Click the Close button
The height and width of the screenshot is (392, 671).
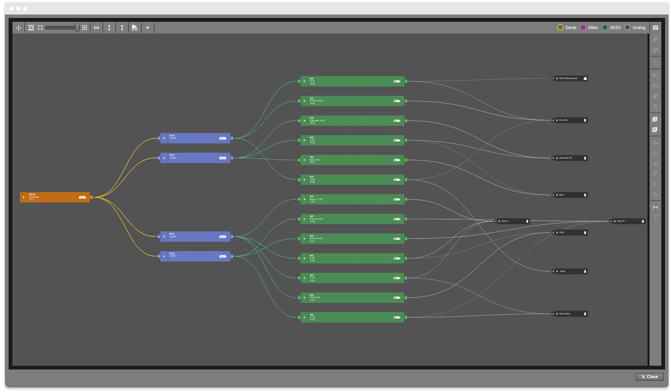pyautogui.click(x=650, y=377)
